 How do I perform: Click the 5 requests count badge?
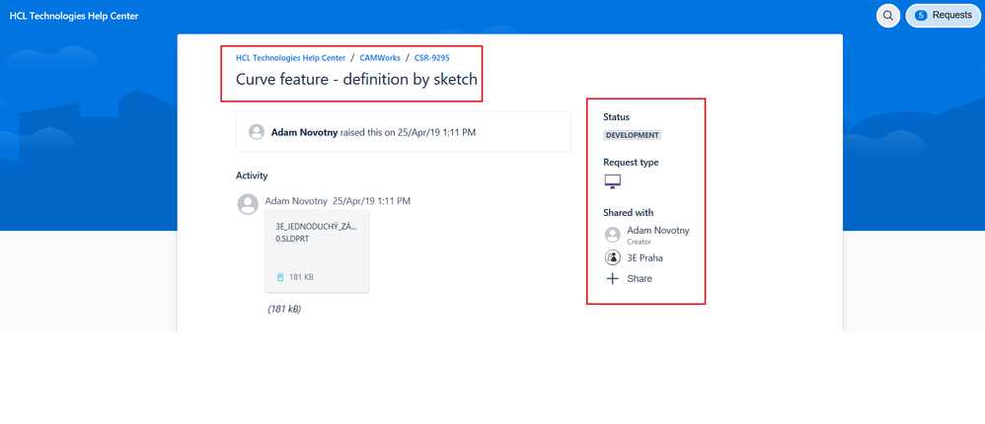click(x=921, y=16)
